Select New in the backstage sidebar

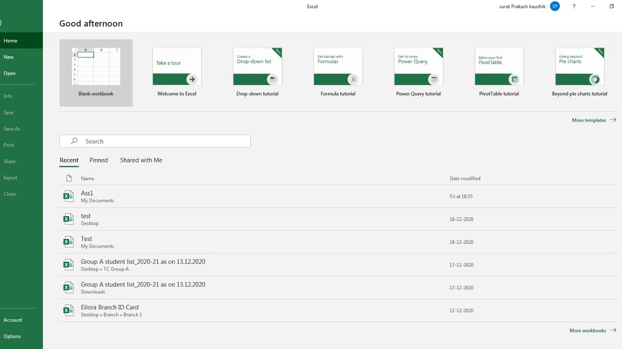[21, 57]
